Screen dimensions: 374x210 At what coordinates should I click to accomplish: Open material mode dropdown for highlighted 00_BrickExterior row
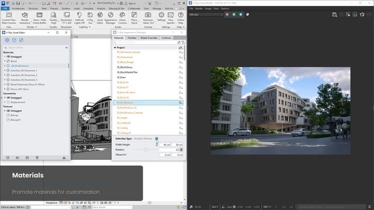[x=181, y=103]
